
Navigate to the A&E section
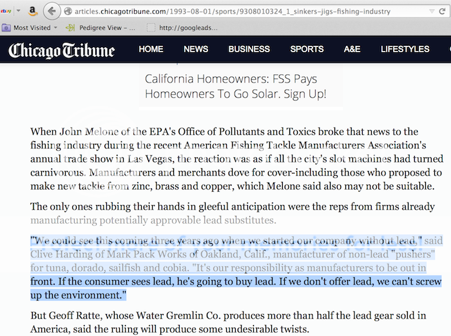352,49
